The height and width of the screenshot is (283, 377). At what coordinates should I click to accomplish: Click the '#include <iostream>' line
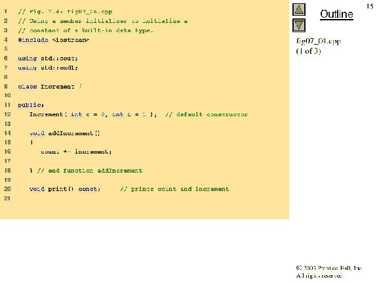[54, 40]
